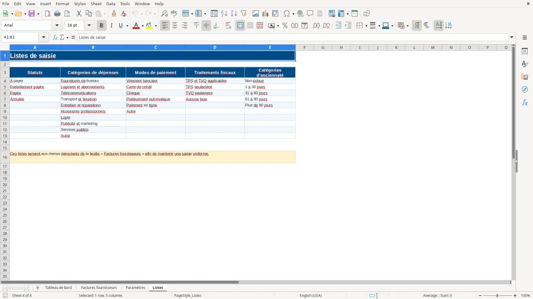The height and width of the screenshot is (299, 533).
Task: Click the Insert Chart icon
Action: point(266,14)
